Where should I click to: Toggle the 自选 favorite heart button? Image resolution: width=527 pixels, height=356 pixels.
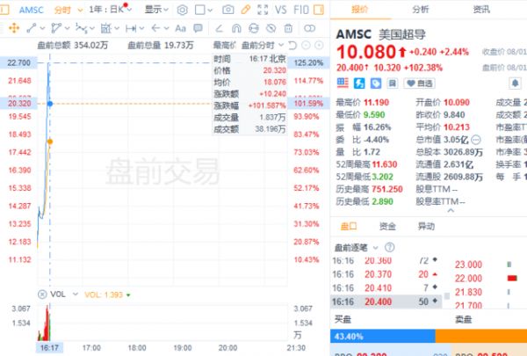[x=419, y=84]
